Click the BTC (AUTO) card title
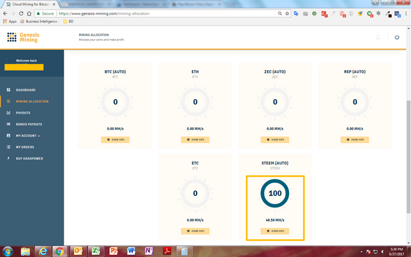Screen dimensions: 411x257 point(116,71)
